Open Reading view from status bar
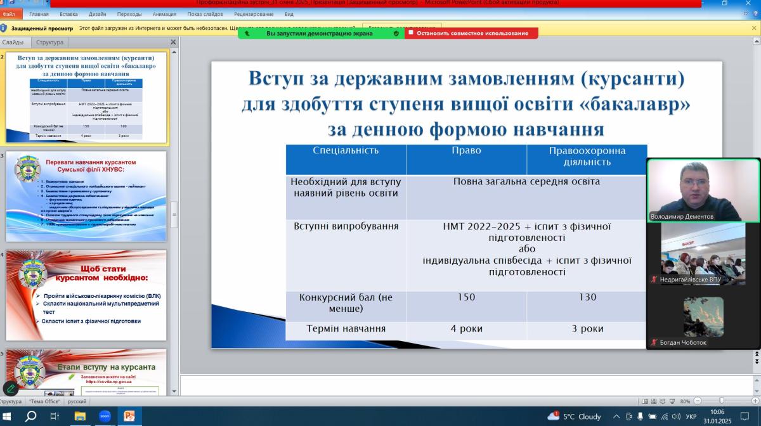Viewport: 761px width, 426px height. pos(662,401)
